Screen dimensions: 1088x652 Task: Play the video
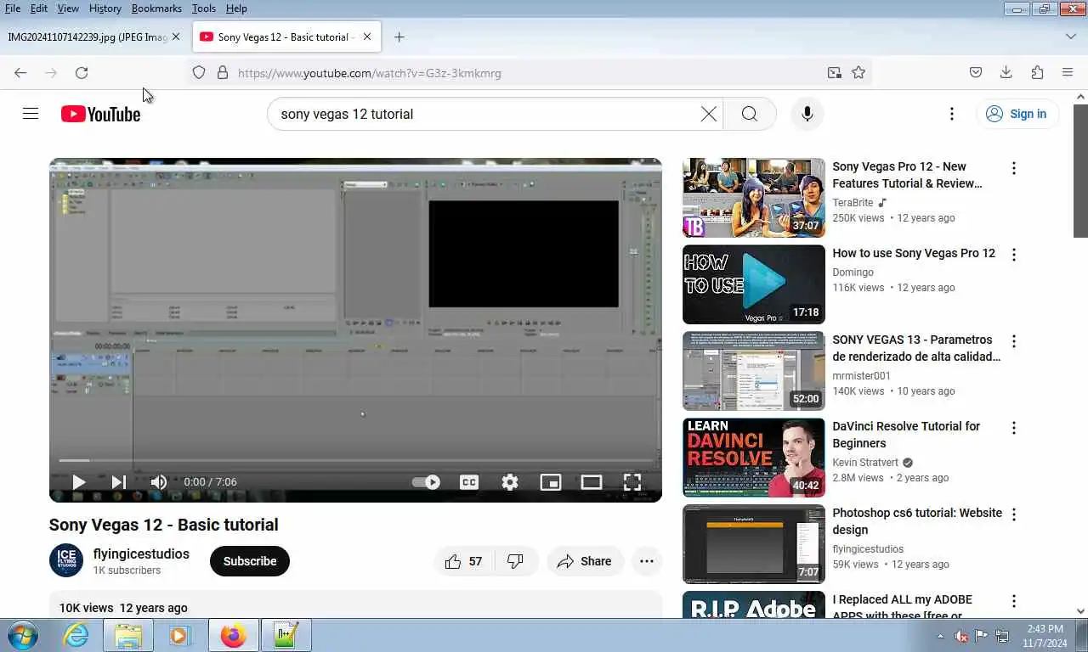[x=78, y=482]
